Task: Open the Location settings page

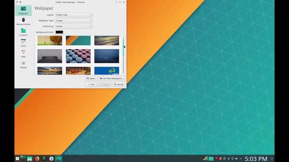Action: (23, 32)
